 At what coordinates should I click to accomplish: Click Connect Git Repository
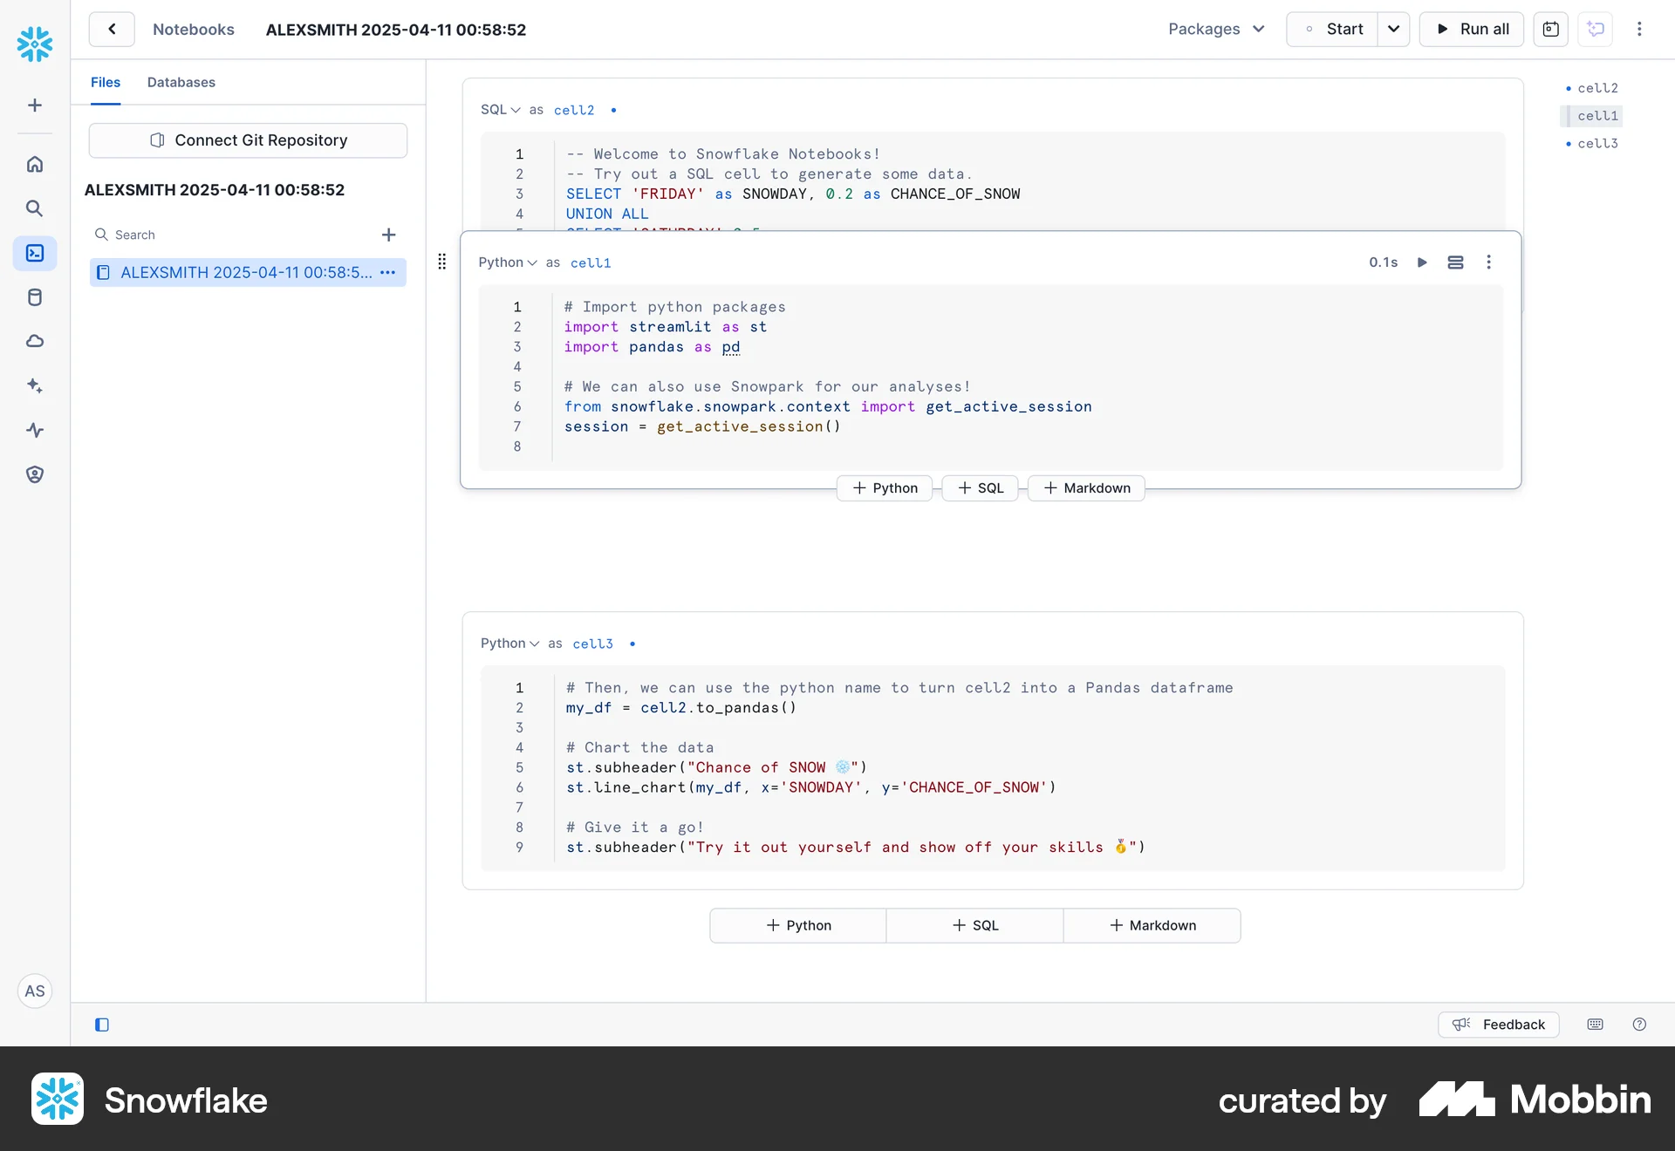point(248,140)
